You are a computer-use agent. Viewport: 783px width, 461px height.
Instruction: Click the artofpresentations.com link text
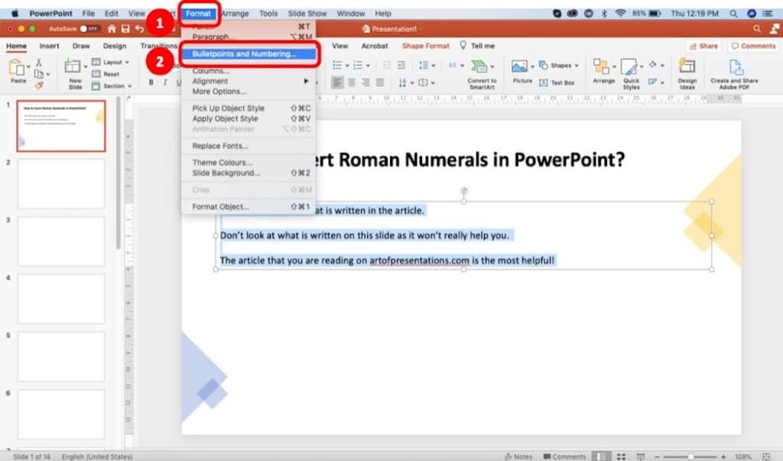coord(419,260)
